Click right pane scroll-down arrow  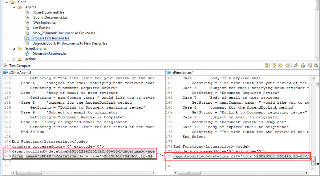[314, 168]
